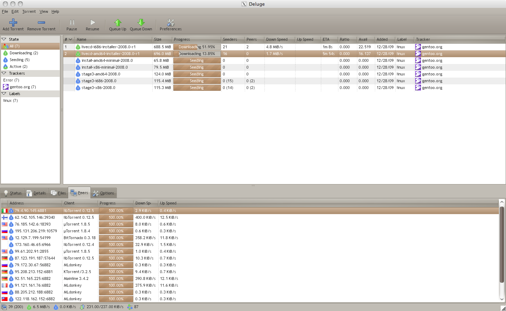Click progress bar of livecd-i686-installer torrent
This screenshot has width=506, height=311.
click(x=197, y=47)
